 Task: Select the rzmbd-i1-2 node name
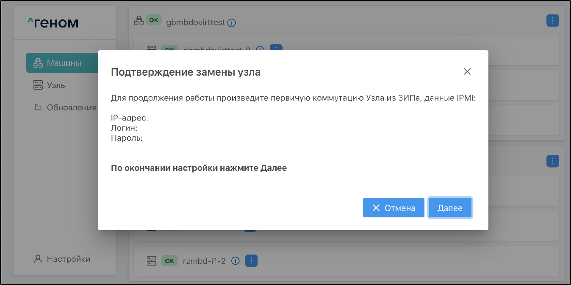[205, 261]
